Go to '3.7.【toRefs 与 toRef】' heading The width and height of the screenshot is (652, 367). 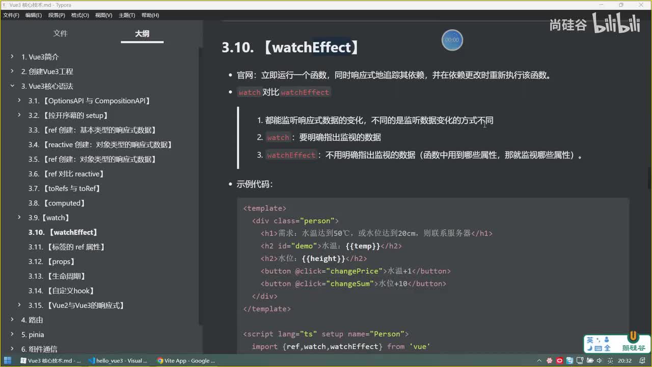(x=65, y=189)
